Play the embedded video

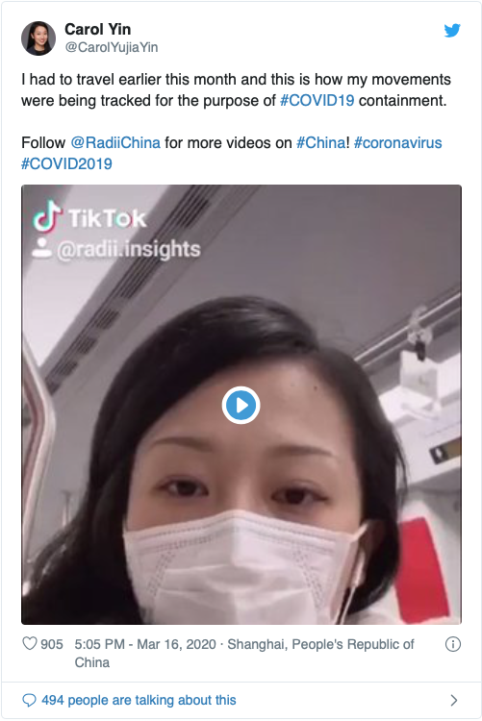241,405
